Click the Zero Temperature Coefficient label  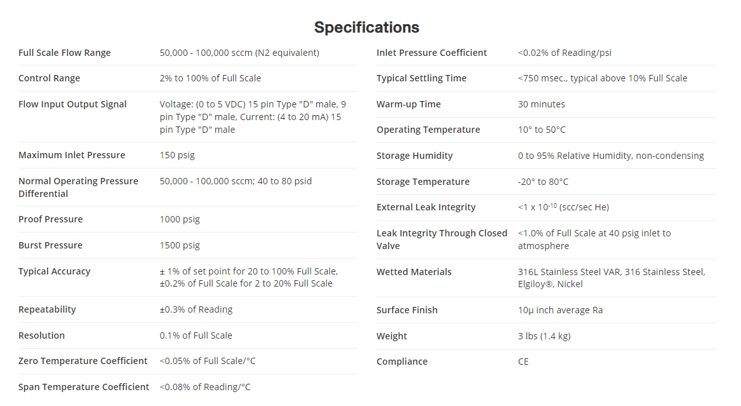click(83, 361)
